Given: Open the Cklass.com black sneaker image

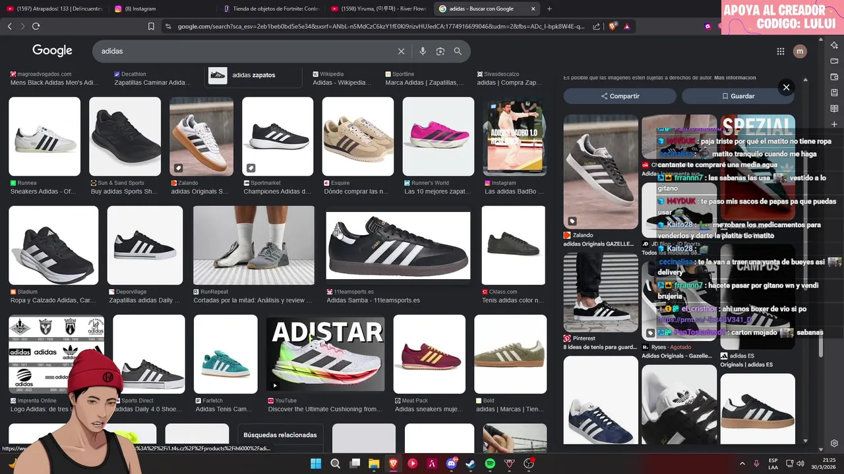Looking at the screenshot, I should coord(514,246).
